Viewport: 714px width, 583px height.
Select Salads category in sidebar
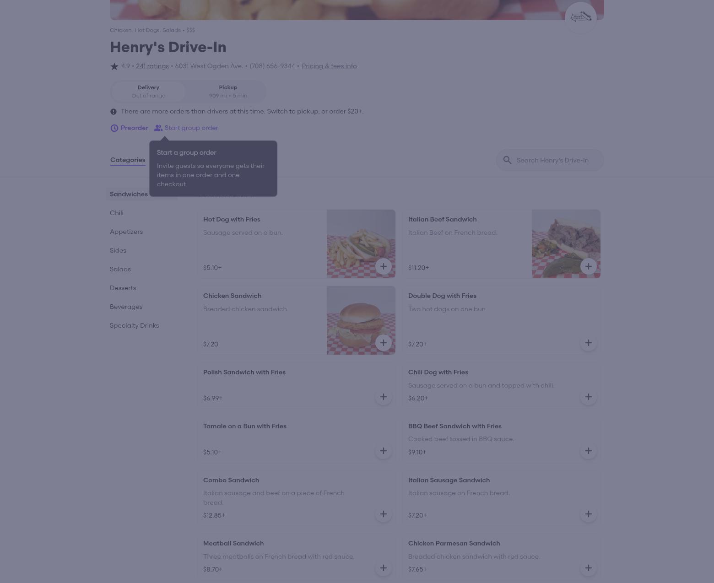(120, 269)
